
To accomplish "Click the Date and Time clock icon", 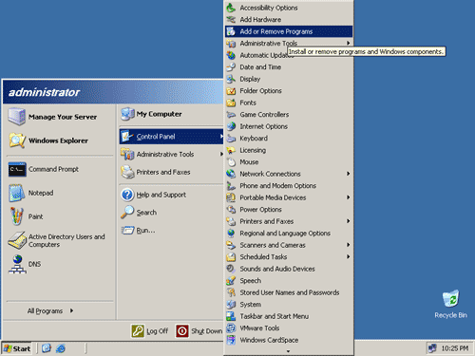I will (231, 67).
